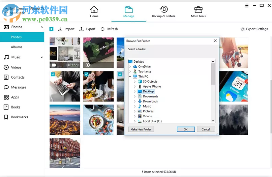The height and width of the screenshot is (177, 272).
Task: Click the folder tree scroll-up arrow
Action: point(213,61)
